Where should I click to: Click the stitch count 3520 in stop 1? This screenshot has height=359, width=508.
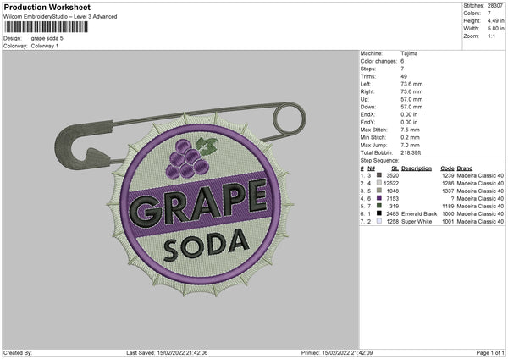point(392,175)
